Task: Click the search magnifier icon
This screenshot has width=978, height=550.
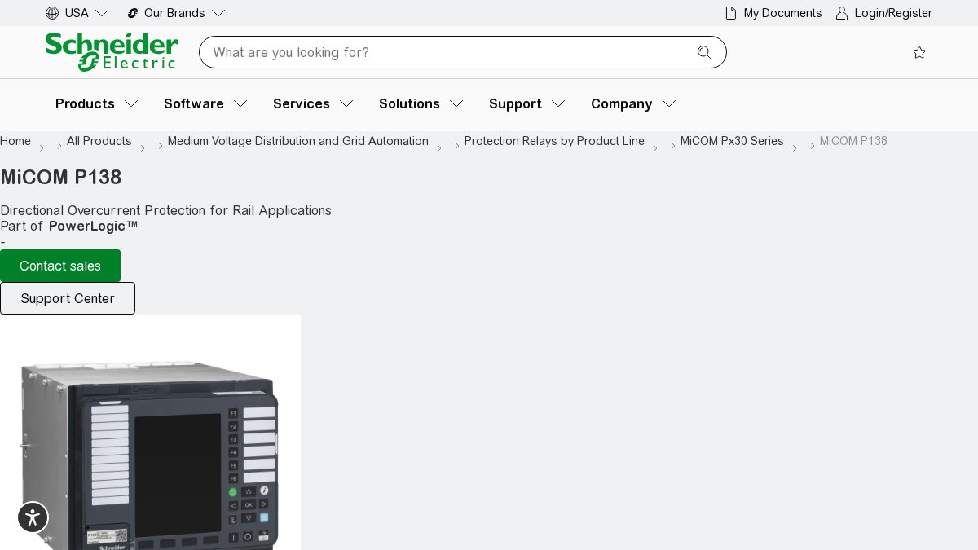Action: [704, 52]
